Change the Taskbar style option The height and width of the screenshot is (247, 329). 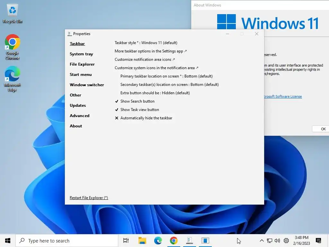[146, 43]
